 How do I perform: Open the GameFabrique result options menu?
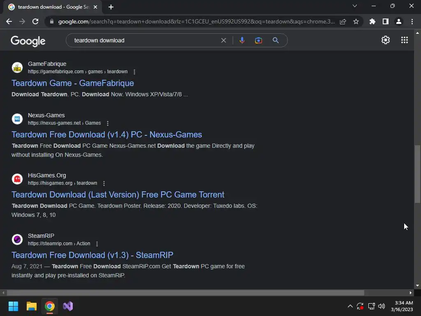click(x=134, y=72)
